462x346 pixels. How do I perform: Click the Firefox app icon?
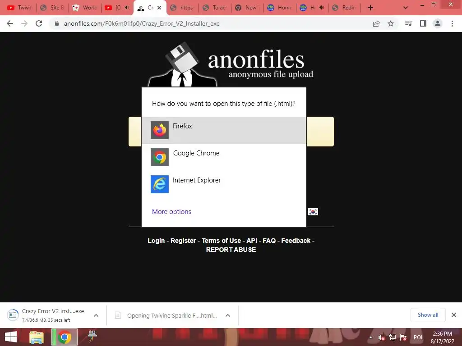tap(160, 130)
